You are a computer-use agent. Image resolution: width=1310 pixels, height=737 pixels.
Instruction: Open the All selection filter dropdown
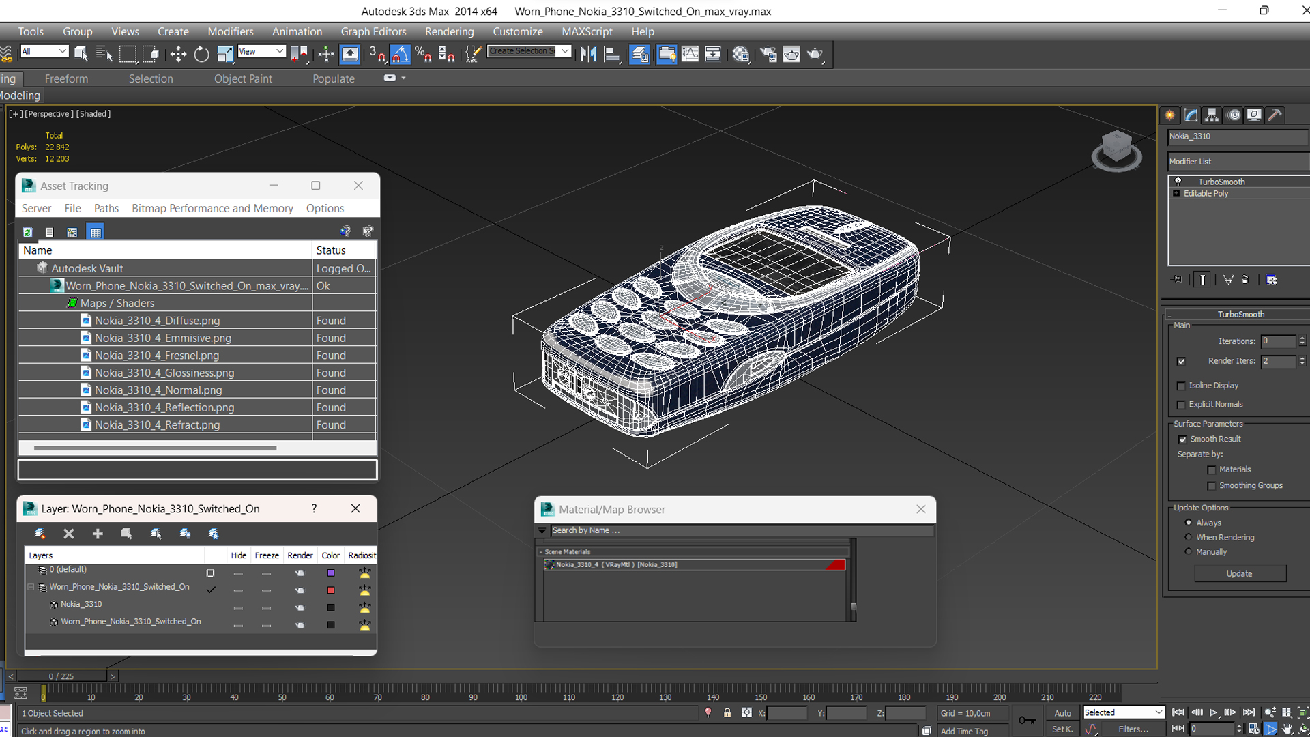point(44,51)
